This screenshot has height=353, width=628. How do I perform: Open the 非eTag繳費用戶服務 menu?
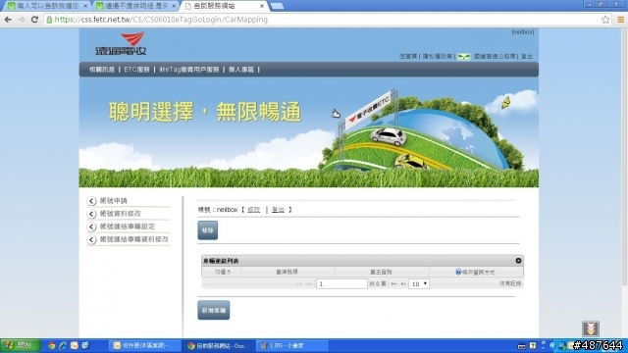coord(188,70)
